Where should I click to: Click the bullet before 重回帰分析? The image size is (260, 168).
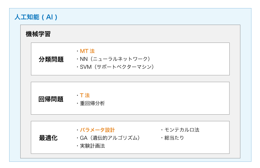[77, 104]
